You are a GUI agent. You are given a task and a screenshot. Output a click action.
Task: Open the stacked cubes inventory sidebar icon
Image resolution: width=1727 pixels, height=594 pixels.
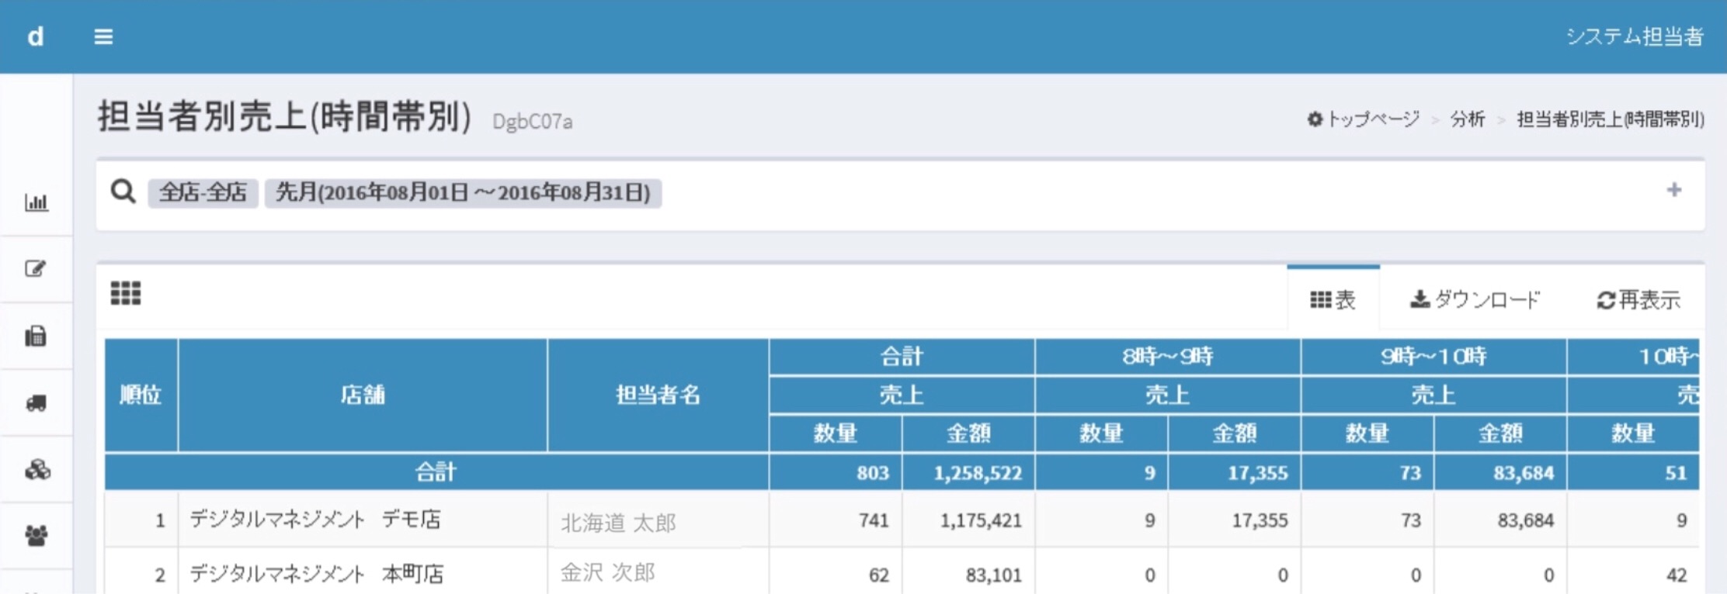pos(37,470)
